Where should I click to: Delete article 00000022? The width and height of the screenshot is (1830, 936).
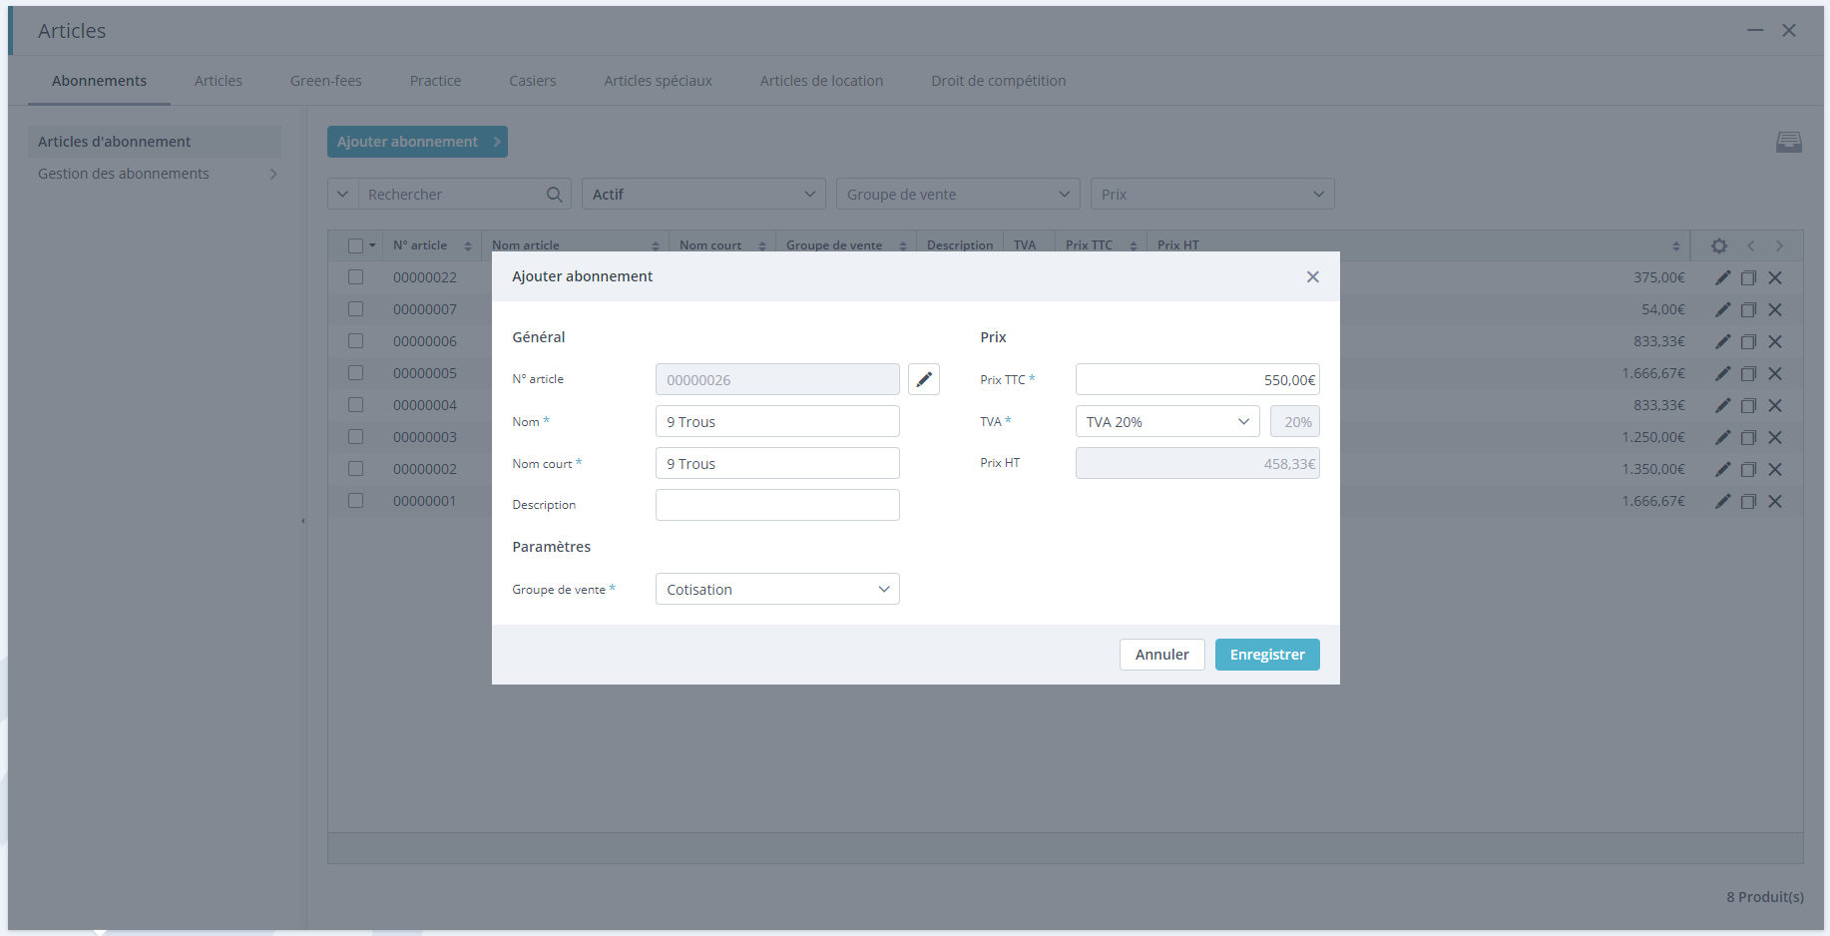(x=1775, y=277)
